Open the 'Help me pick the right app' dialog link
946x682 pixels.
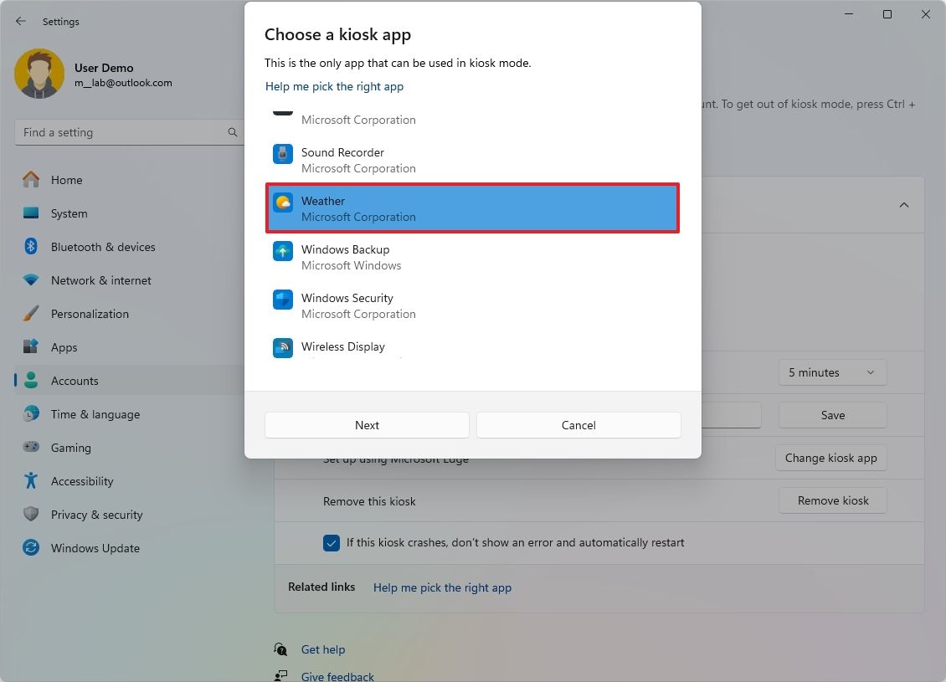tap(334, 86)
